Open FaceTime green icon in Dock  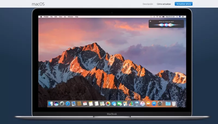point(119,104)
